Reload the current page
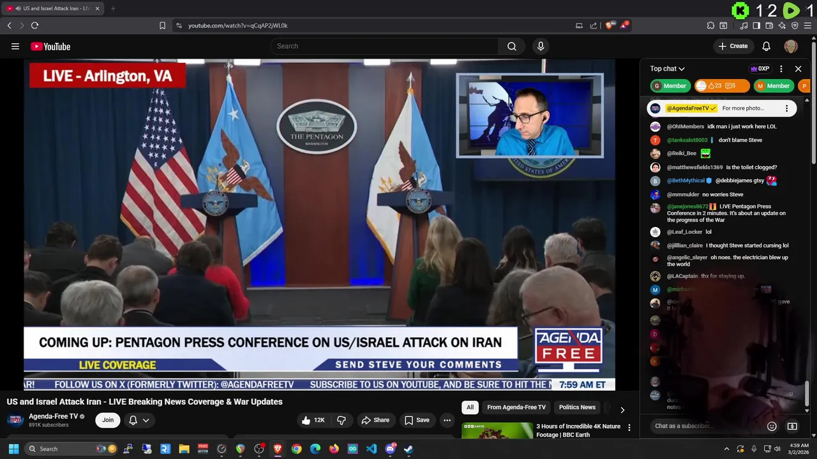Screen dimensions: 817x459 (34, 25)
